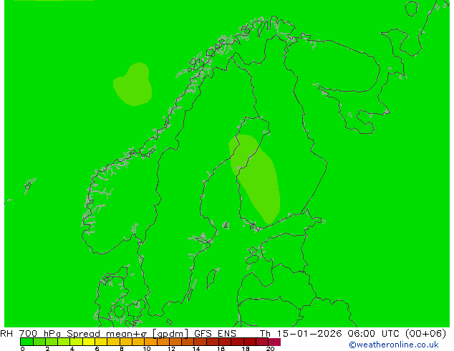This screenshot has height=351, width=454.
Task: Click the legend label '4'
Action: pyautogui.click(x=72, y=349)
